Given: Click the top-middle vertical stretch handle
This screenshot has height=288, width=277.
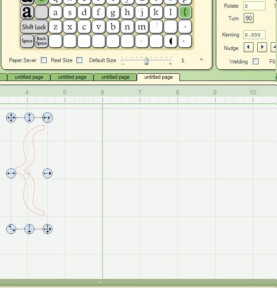Looking at the screenshot, I should tap(29, 117).
